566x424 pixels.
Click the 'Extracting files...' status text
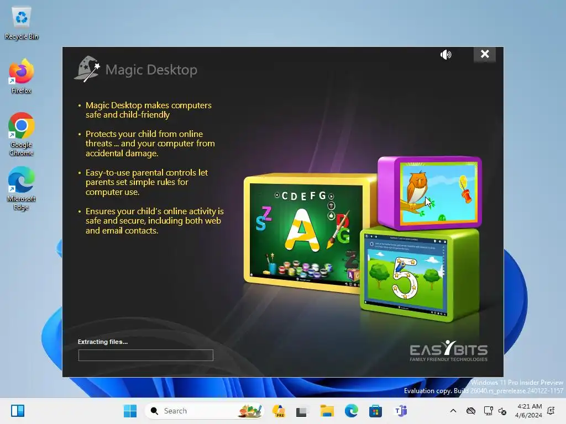(x=103, y=342)
